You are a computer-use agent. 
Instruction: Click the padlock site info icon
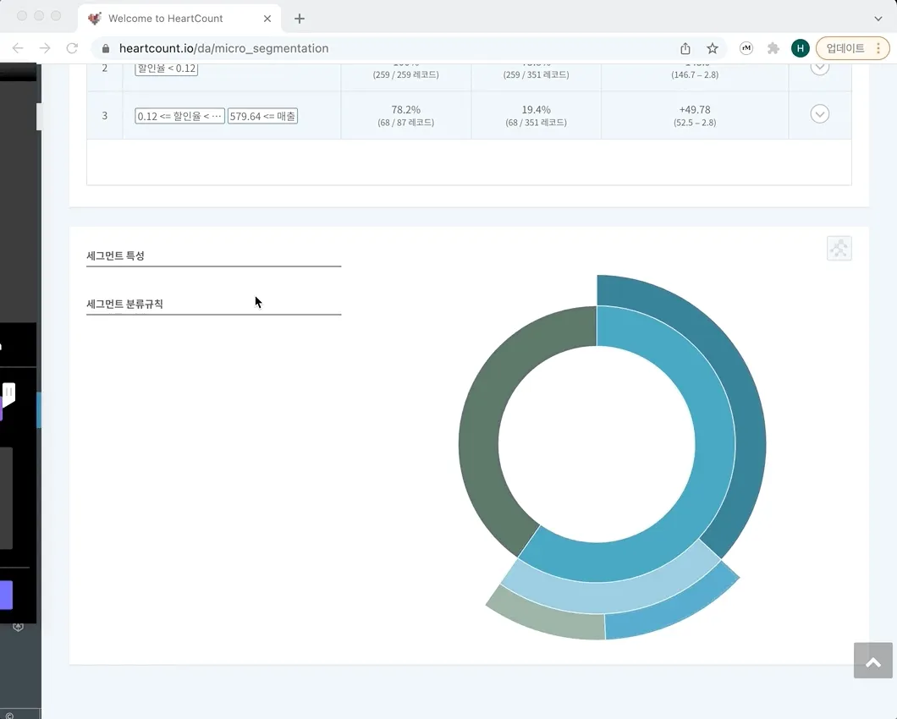click(x=106, y=49)
